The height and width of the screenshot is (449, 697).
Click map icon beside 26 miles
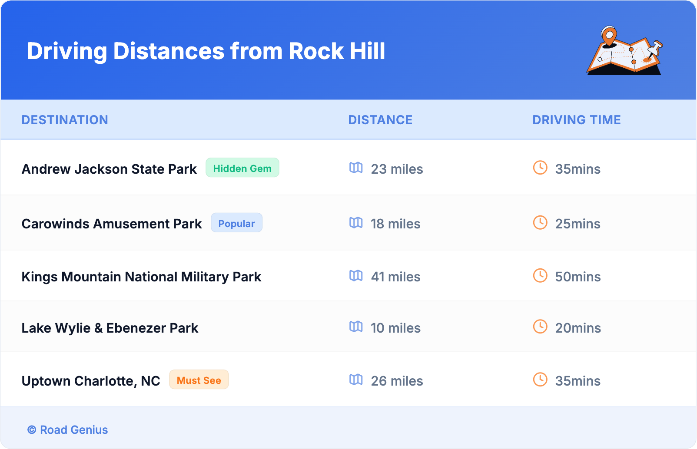click(x=356, y=380)
